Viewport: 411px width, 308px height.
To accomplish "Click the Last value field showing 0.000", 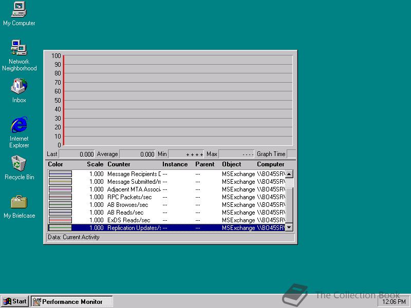I will click(x=77, y=154).
